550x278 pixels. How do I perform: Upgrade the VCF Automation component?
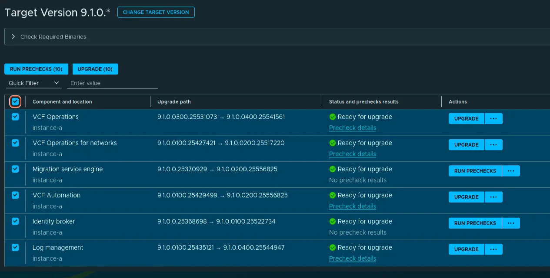click(466, 197)
